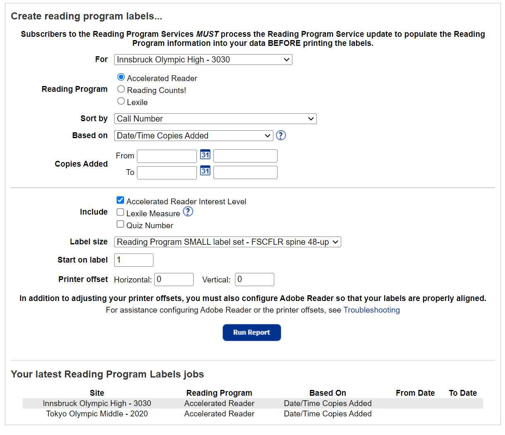Open the Label size dropdown

[x=227, y=242]
